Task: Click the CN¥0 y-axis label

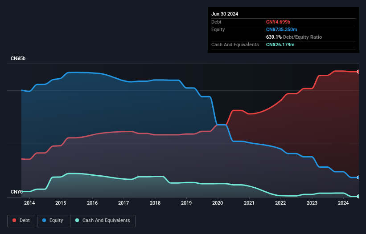Action: coord(16,192)
